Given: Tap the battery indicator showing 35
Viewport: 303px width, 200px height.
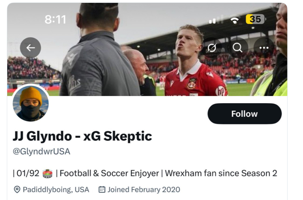Looking at the screenshot, I should coord(255,19).
